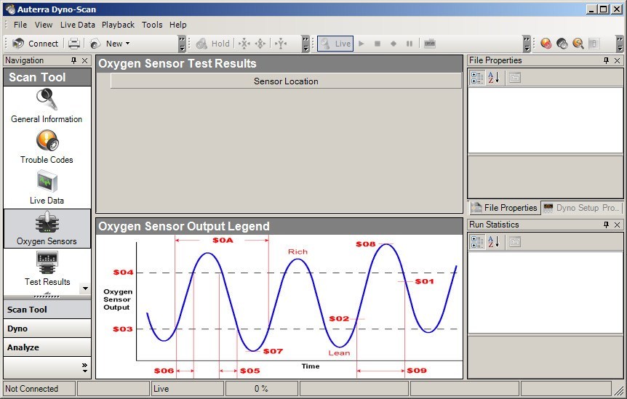
Task: Open General Information in Navigation
Action: [x=47, y=106]
